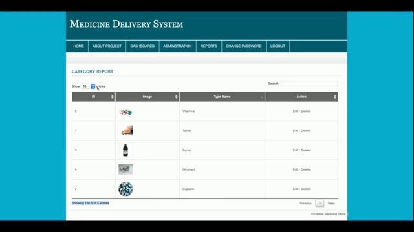
Task: Focus the Search input field
Action: [309, 84]
